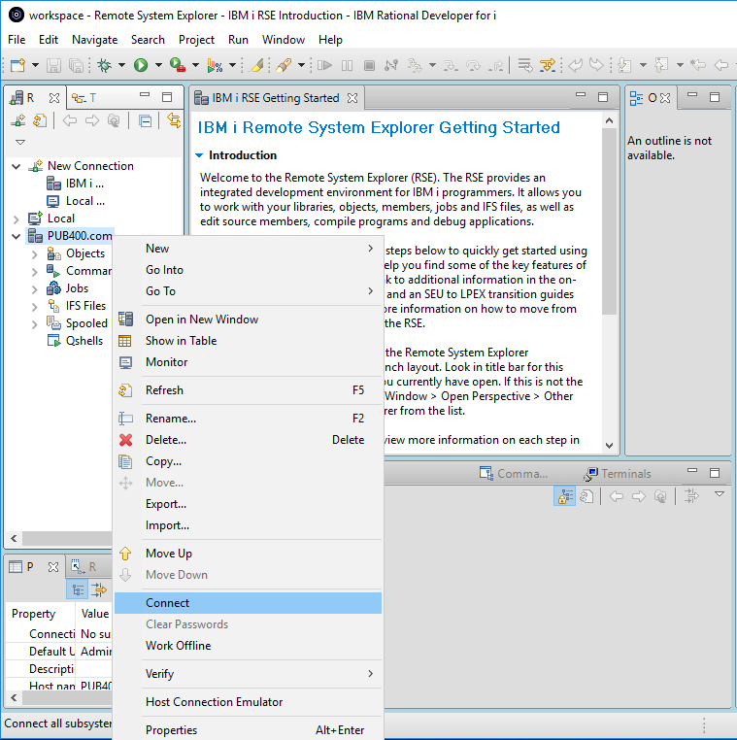Click the Use Step Filters toolbar icon
737x740 pixels.
(x=548, y=65)
